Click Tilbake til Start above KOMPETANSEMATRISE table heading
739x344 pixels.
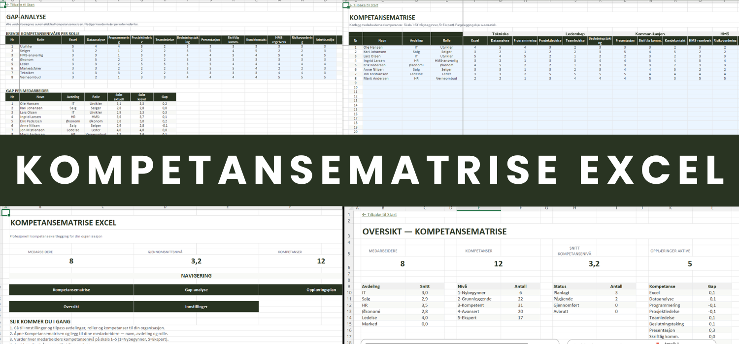pos(364,5)
